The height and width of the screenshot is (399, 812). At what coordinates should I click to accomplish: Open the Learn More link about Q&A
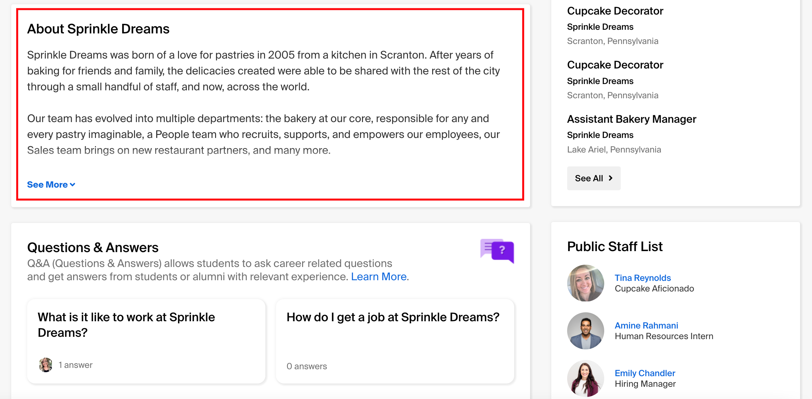(x=379, y=277)
